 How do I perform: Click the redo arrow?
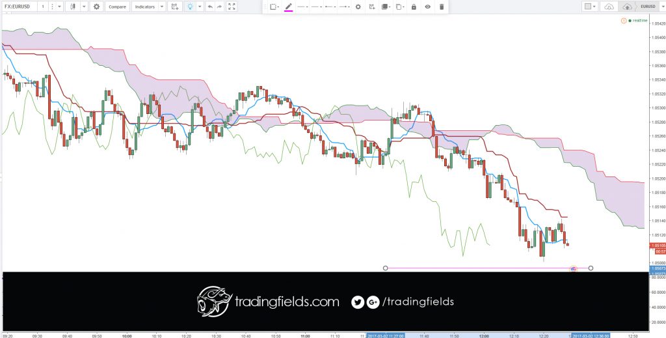click(219, 7)
